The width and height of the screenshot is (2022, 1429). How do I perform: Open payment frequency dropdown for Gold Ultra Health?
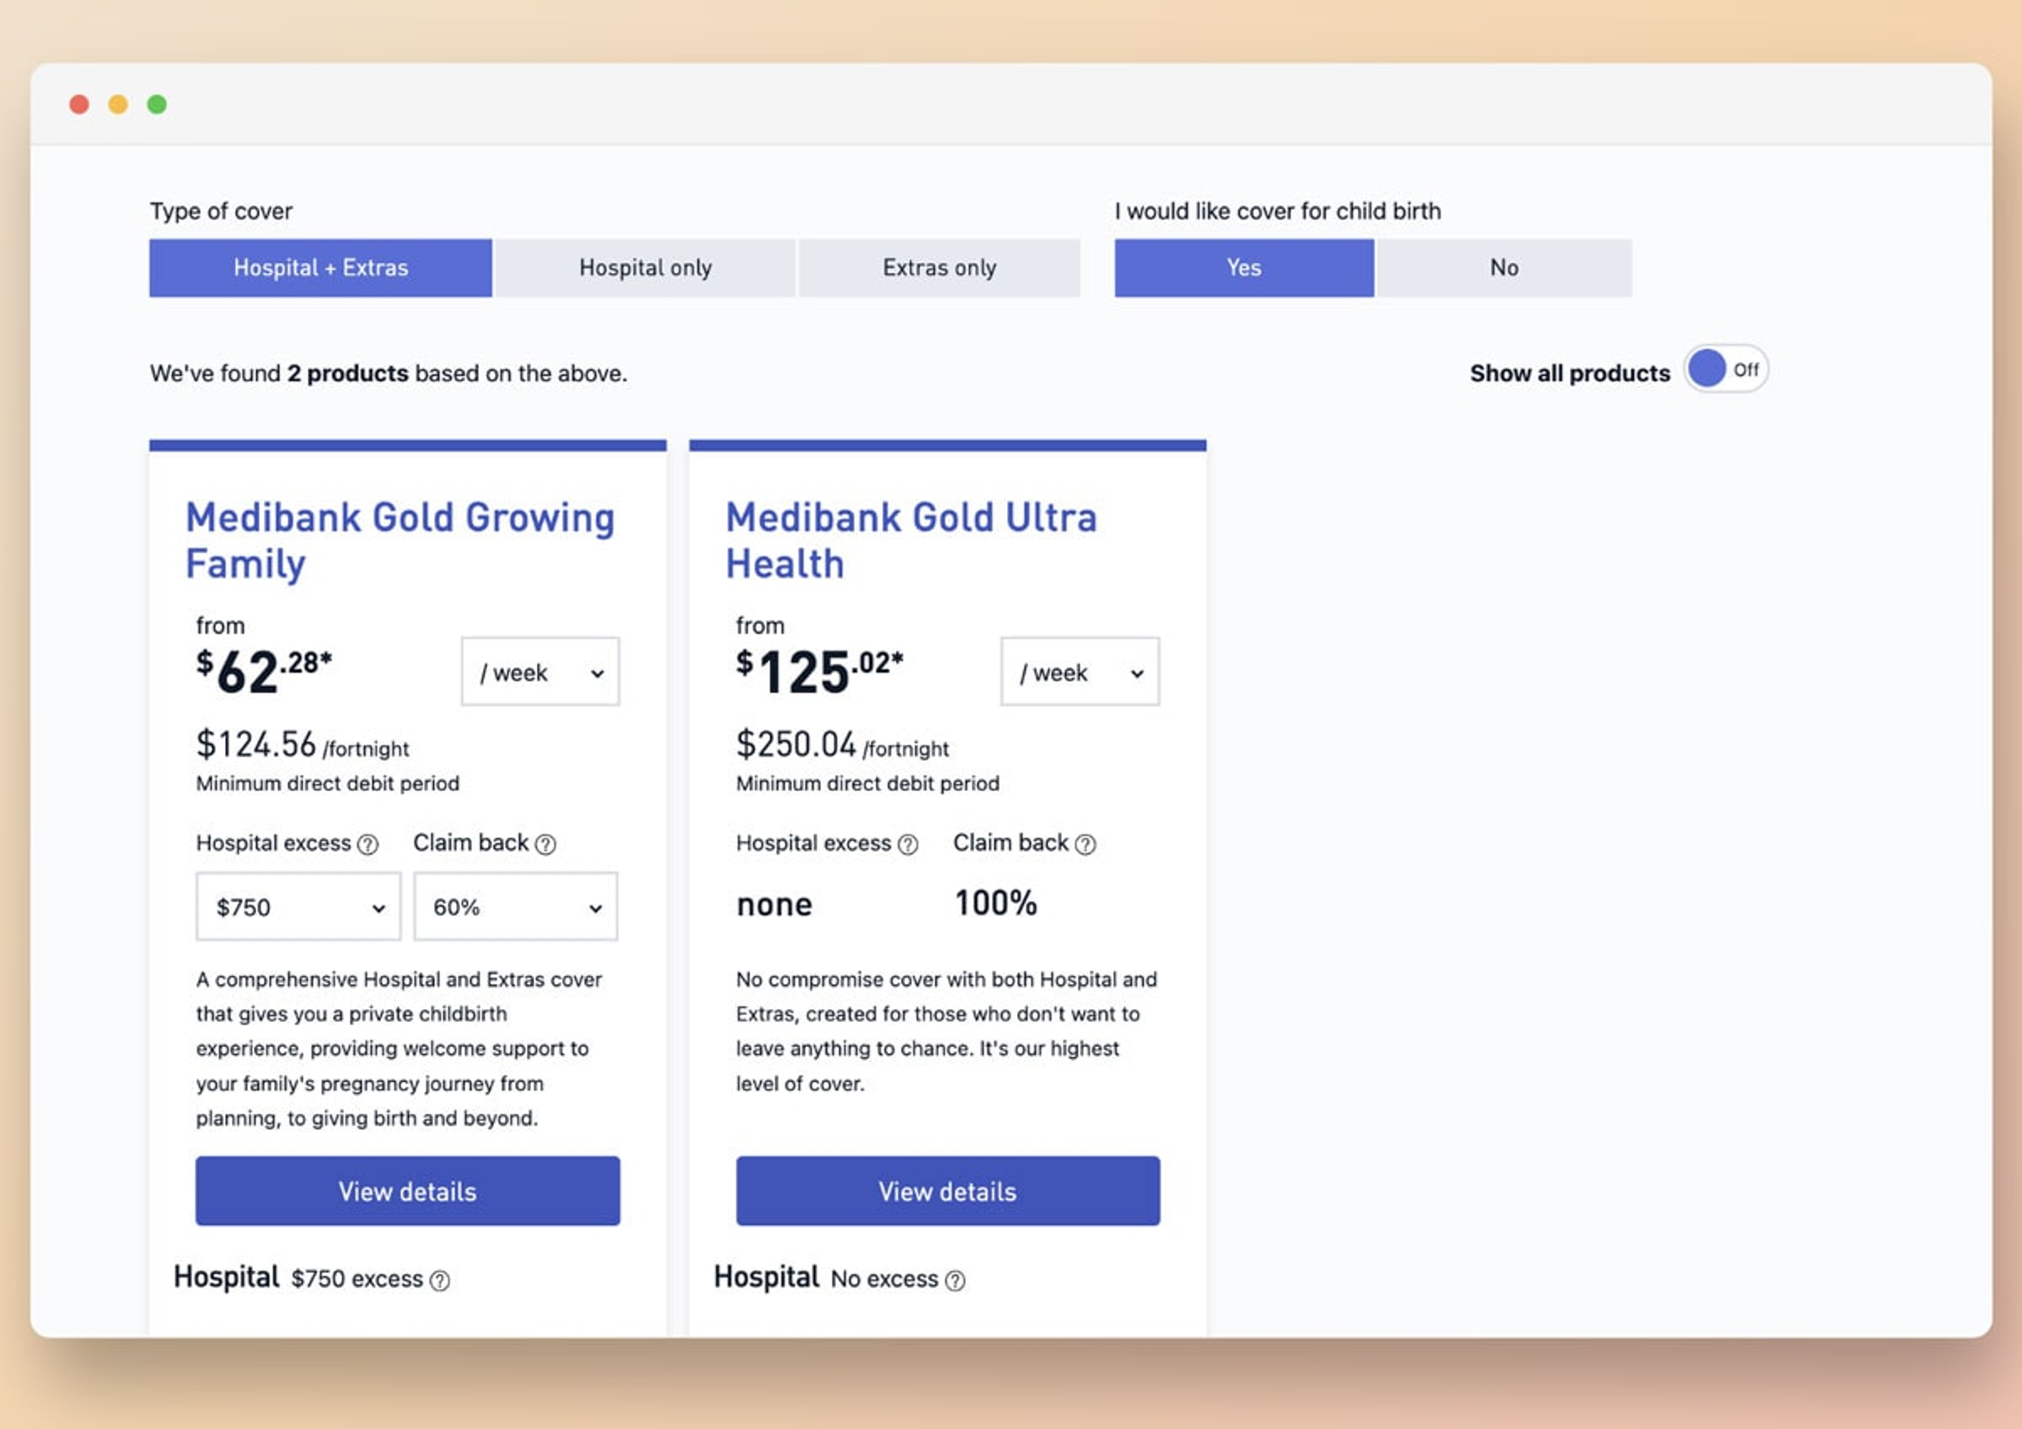[1079, 672]
